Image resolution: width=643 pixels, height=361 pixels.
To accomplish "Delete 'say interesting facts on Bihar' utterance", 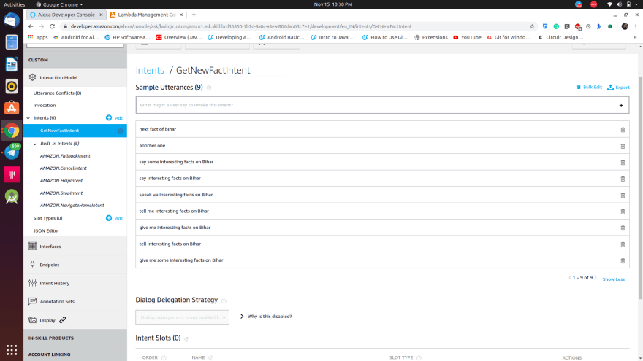I will pos(623,179).
